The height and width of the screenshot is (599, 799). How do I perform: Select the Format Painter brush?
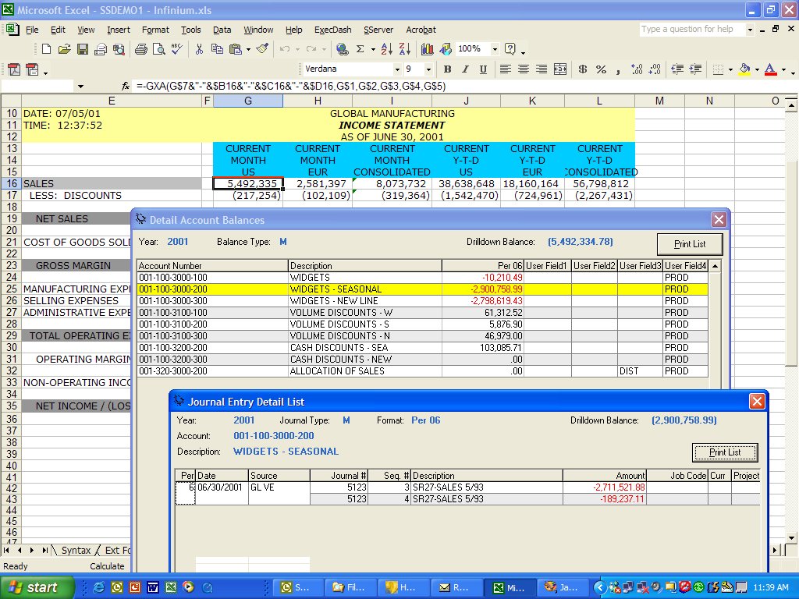click(262, 49)
